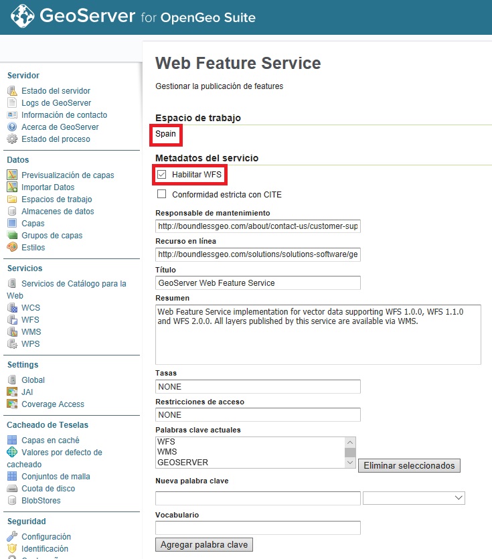Screen dimensions: 492x559
Task: Click the Logs de GeoServer document icon
Action: (x=12, y=102)
